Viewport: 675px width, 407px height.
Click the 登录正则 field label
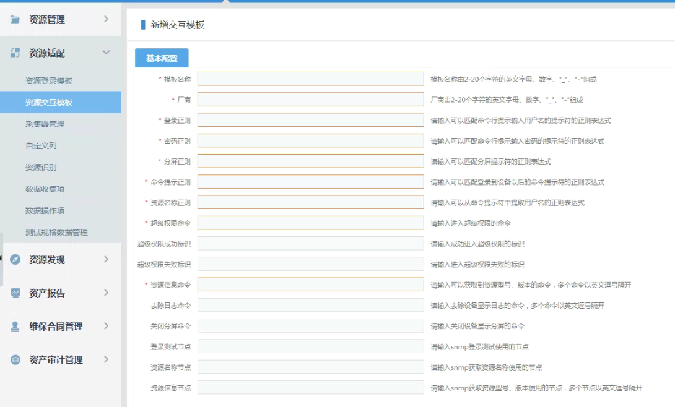click(177, 121)
